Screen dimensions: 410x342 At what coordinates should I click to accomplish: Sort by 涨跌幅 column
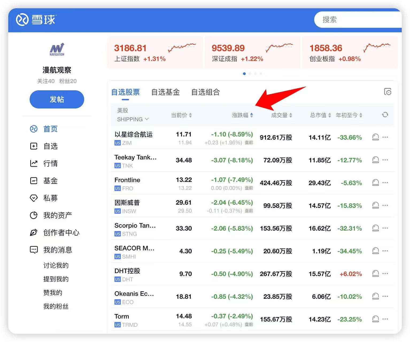(x=242, y=115)
